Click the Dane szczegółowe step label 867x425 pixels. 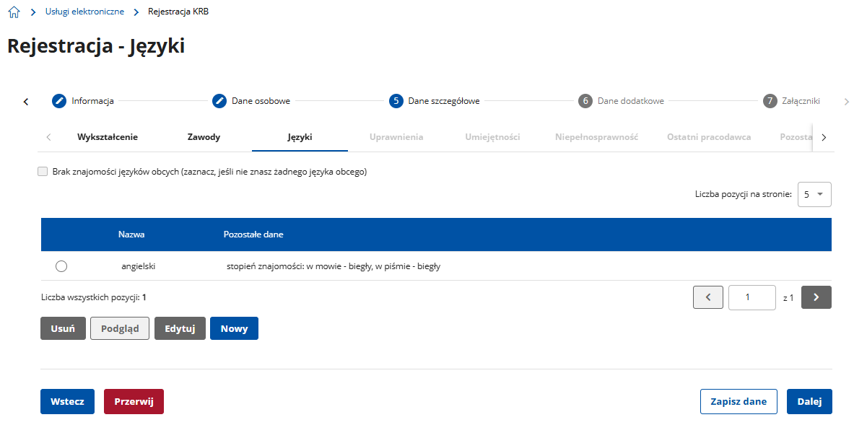(444, 101)
